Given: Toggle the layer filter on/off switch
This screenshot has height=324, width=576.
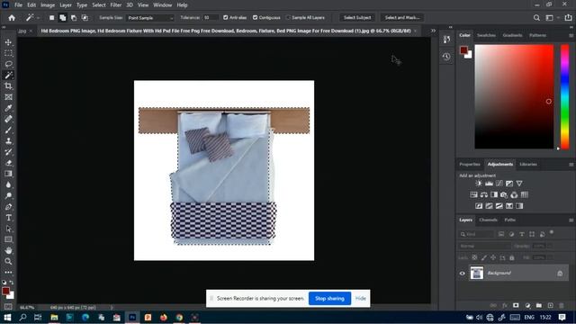Looking at the screenshot, I should pos(552,232).
